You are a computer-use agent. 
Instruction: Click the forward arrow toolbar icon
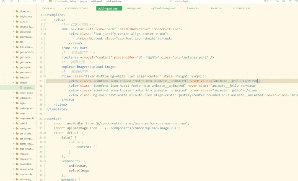26,1
